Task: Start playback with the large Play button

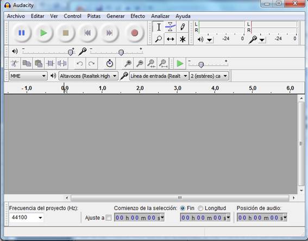Action: (x=43, y=33)
